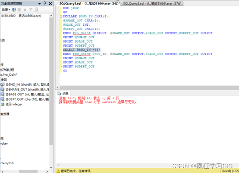
Task: Click the editor horizontal scroll left arrow
Action: coord(58,88)
